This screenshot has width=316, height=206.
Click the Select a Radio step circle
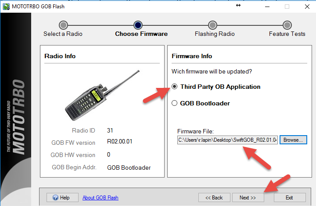pos(63,25)
